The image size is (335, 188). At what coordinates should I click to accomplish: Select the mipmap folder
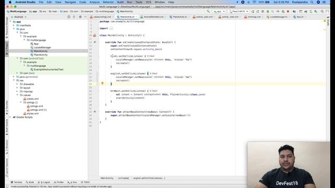[26, 91]
